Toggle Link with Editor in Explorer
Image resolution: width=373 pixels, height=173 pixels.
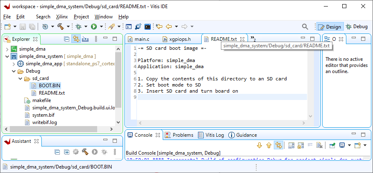point(76,39)
